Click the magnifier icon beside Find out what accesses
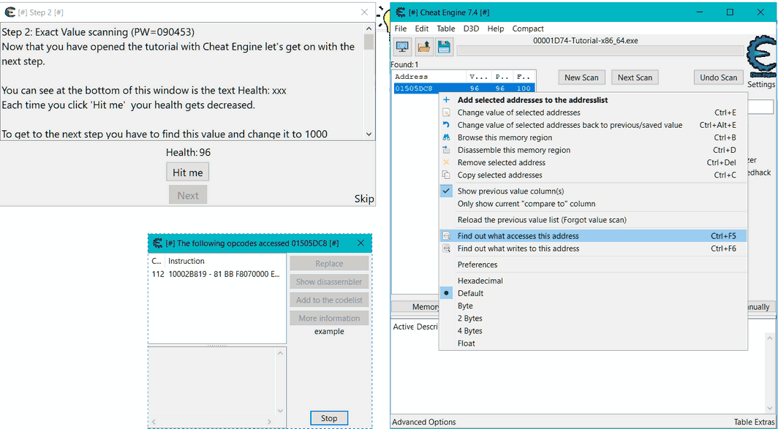Screen dimensions: 778x429 pos(446,235)
